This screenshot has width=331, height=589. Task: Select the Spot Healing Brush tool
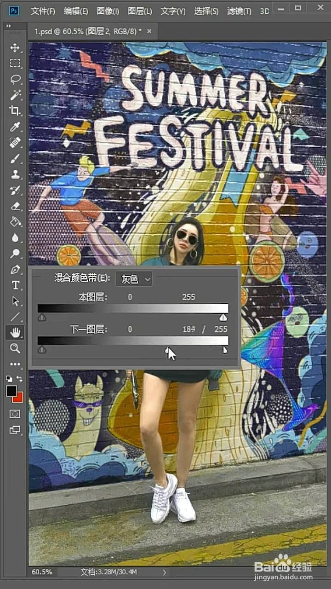click(15, 142)
